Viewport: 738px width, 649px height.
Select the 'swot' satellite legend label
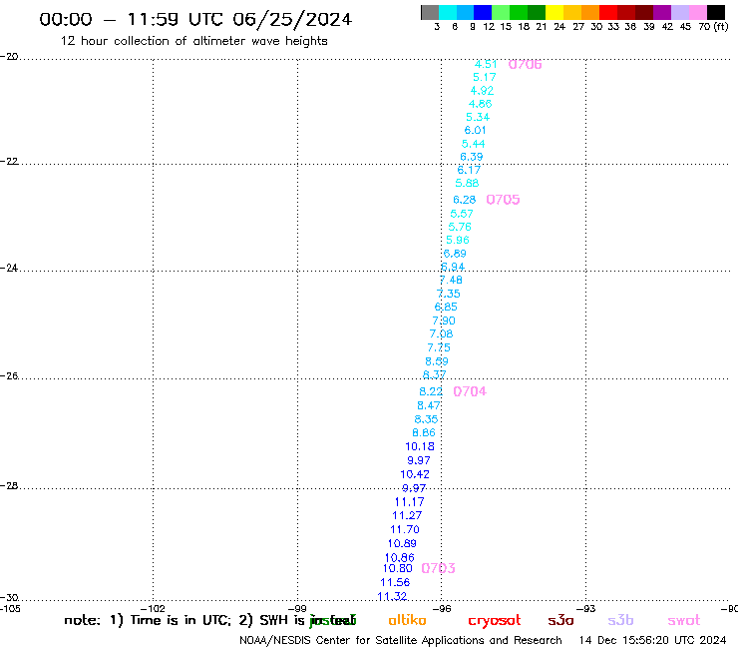[684, 621]
